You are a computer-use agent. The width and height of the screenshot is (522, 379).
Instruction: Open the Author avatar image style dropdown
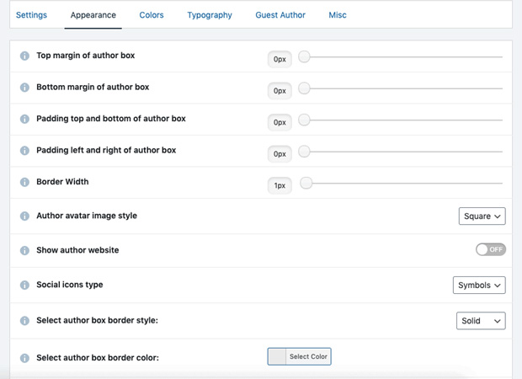[482, 216]
